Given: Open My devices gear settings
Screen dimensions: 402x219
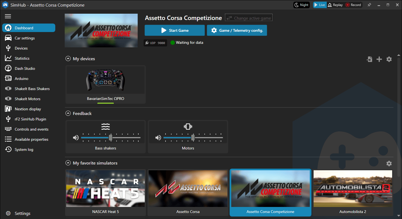Looking at the screenshot, I should click(x=389, y=59).
